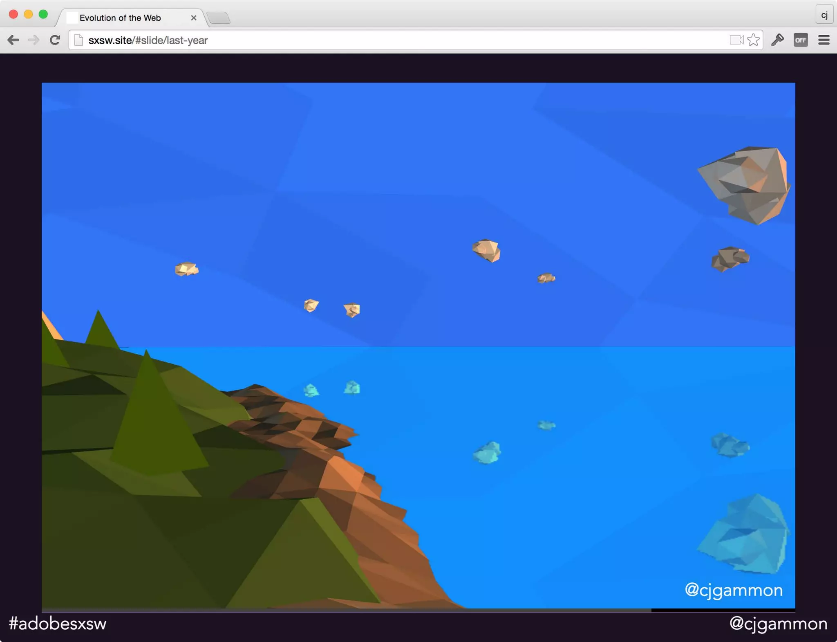Image resolution: width=837 pixels, height=642 pixels.
Task: Bookmark this page with the star icon
Action: (x=753, y=40)
